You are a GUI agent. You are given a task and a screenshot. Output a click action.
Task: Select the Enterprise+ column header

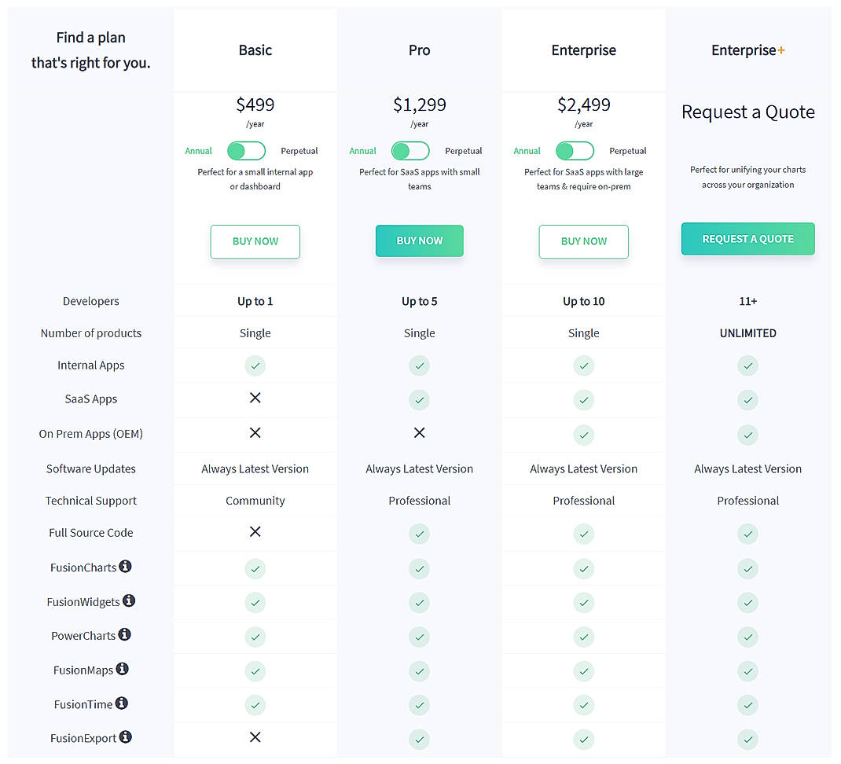[x=747, y=50]
